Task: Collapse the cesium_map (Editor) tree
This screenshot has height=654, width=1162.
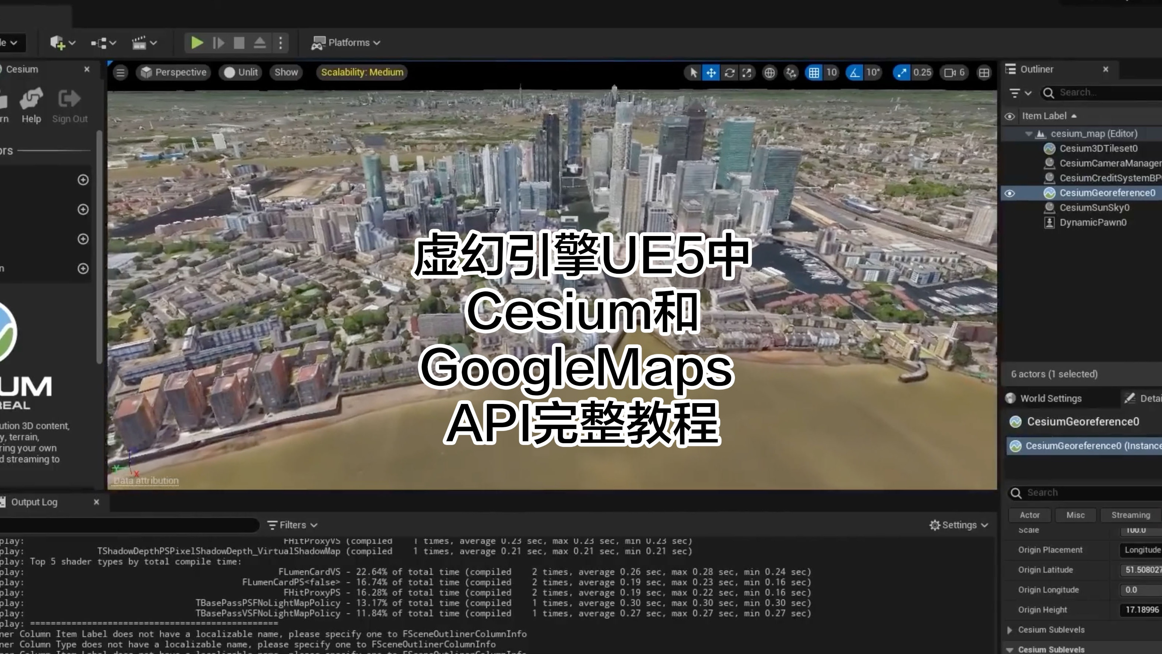Action: pos(1029,134)
